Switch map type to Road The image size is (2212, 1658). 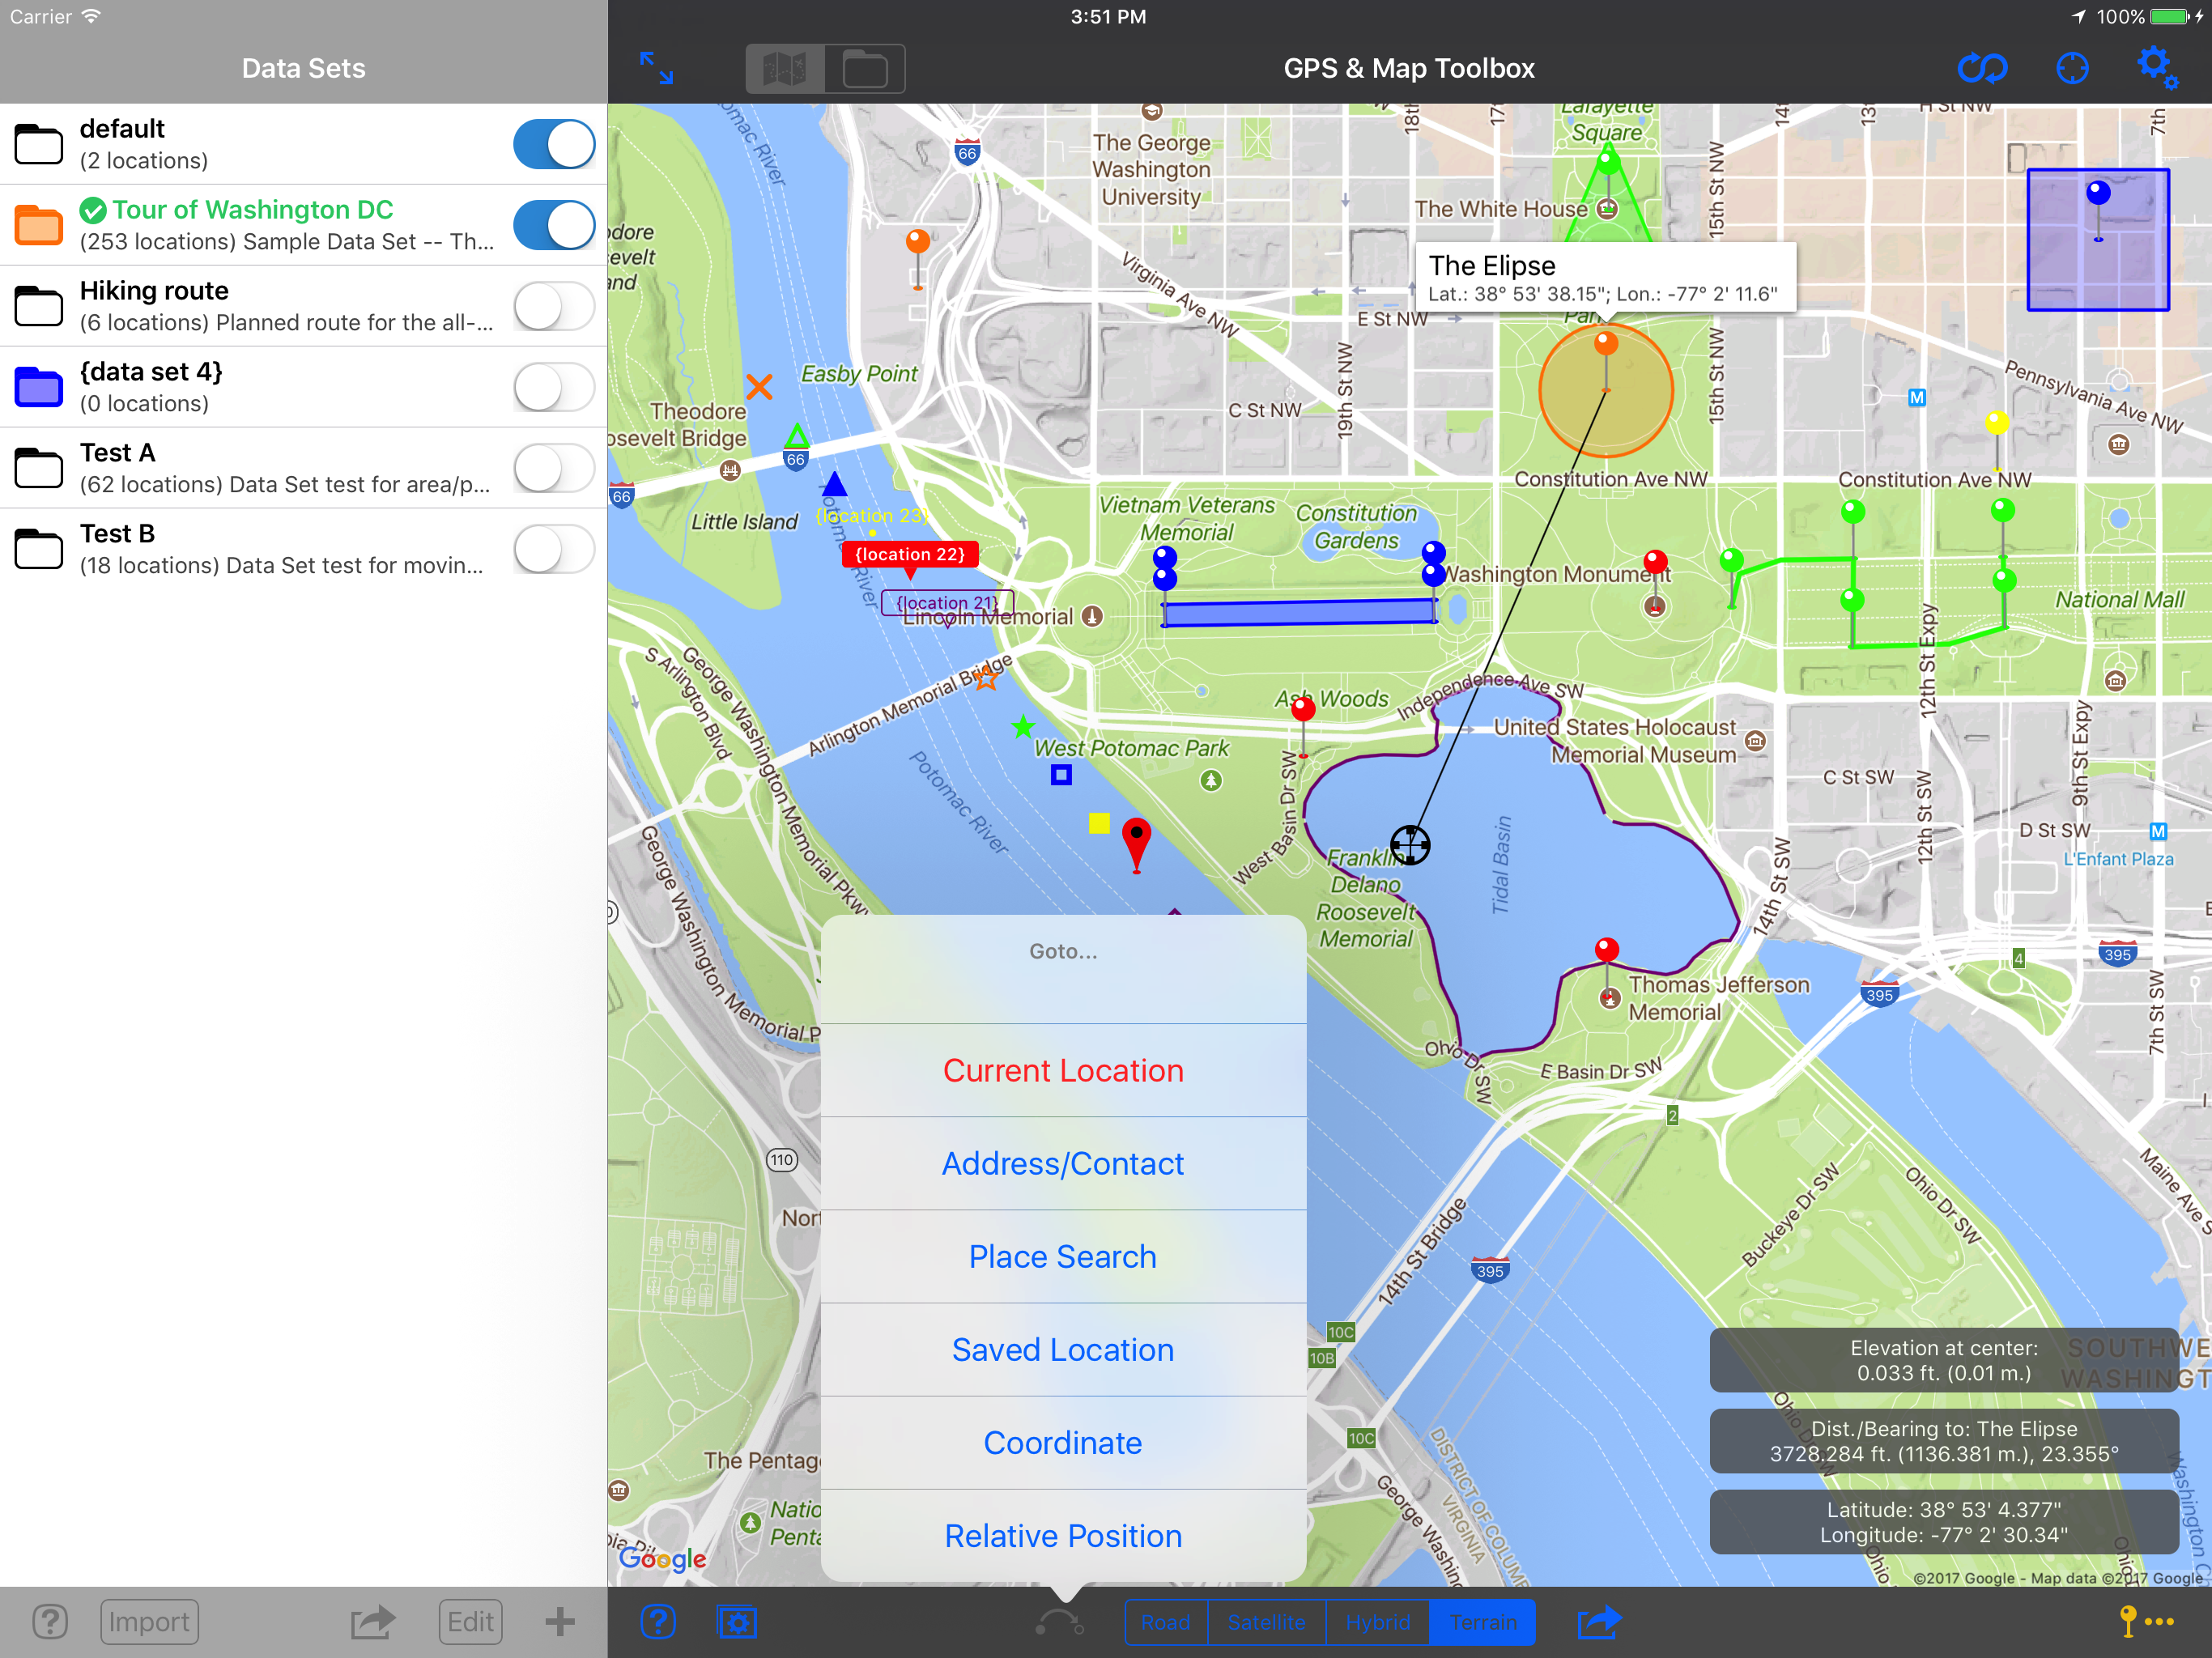[1166, 1621]
